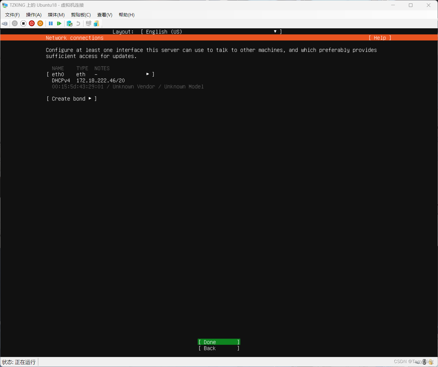
Task: Click the share/resources toolbar icon
Action: tap(97, 23)
